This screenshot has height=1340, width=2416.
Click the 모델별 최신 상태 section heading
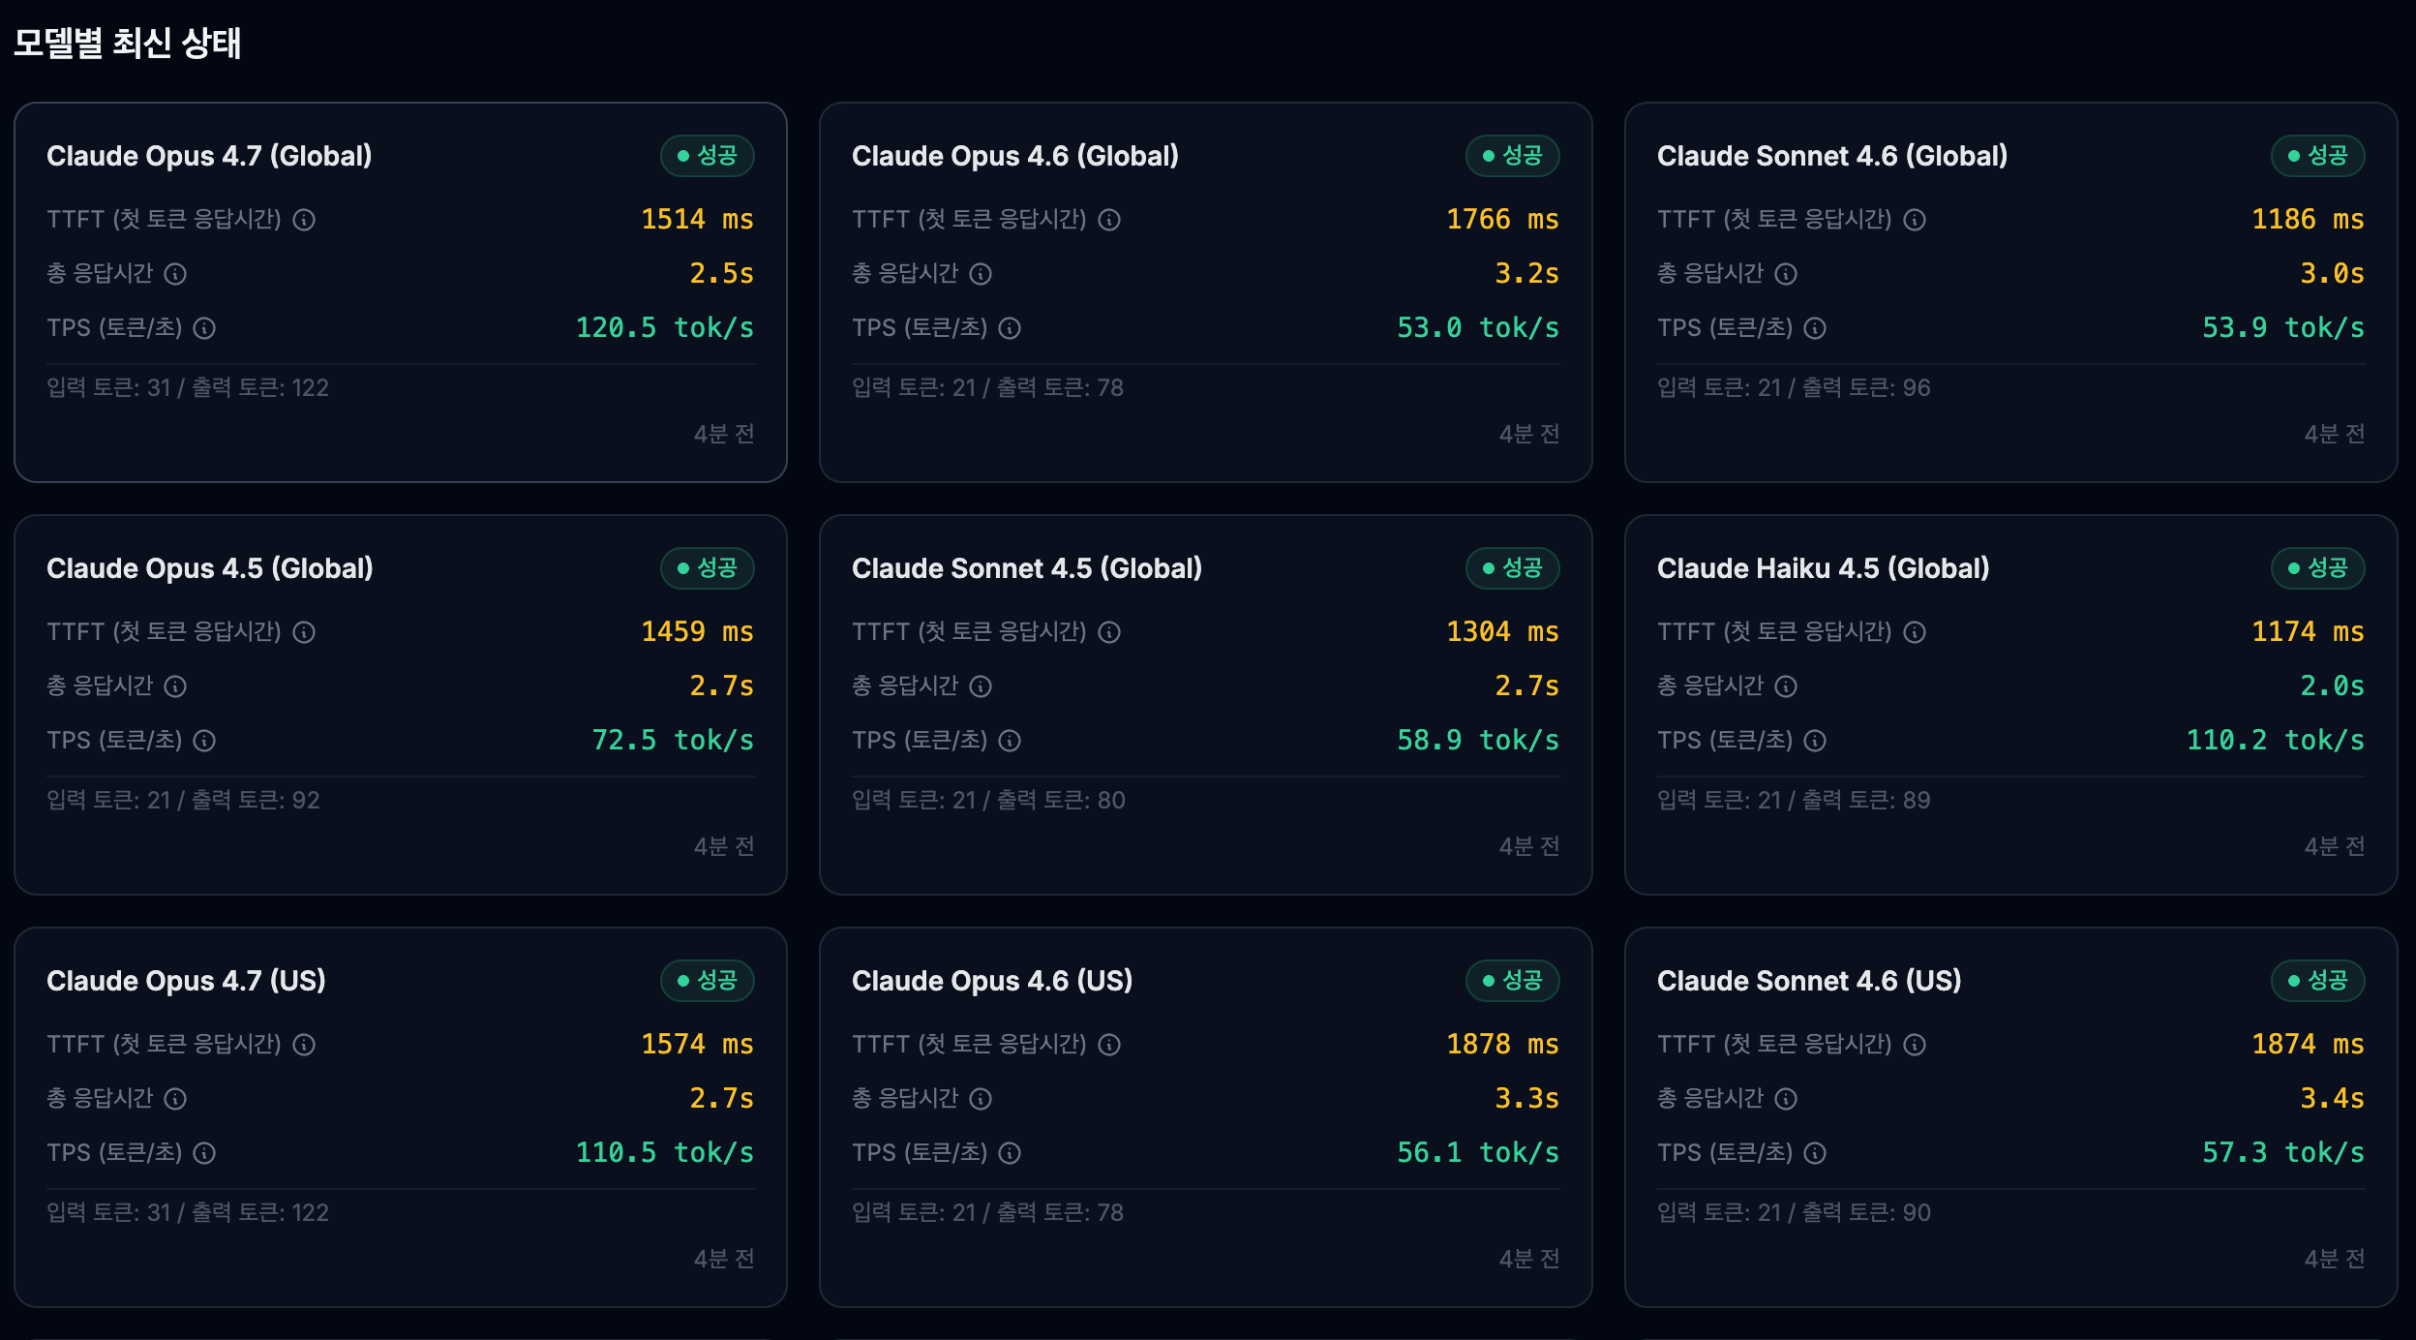pos(127,43)
